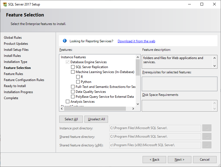Check the Analysis Services feature

[67, 102]
